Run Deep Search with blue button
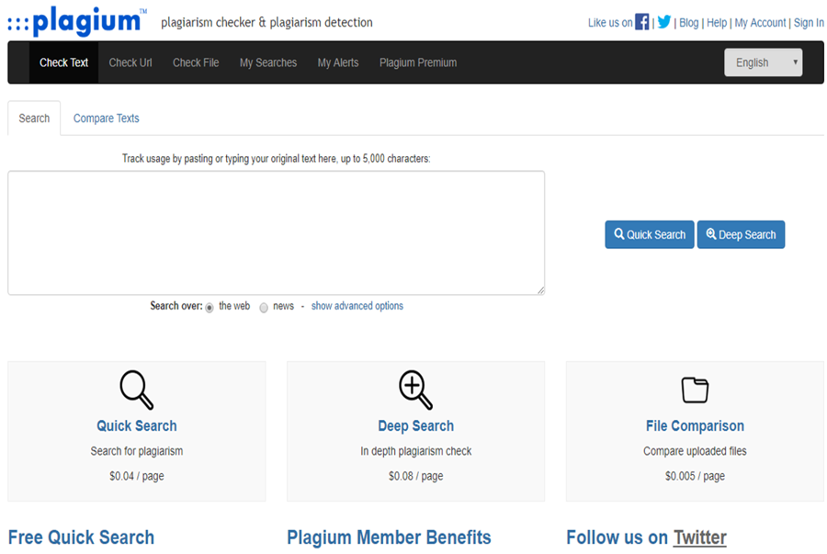Screen dimensions: 827x554 click(741, 234)
